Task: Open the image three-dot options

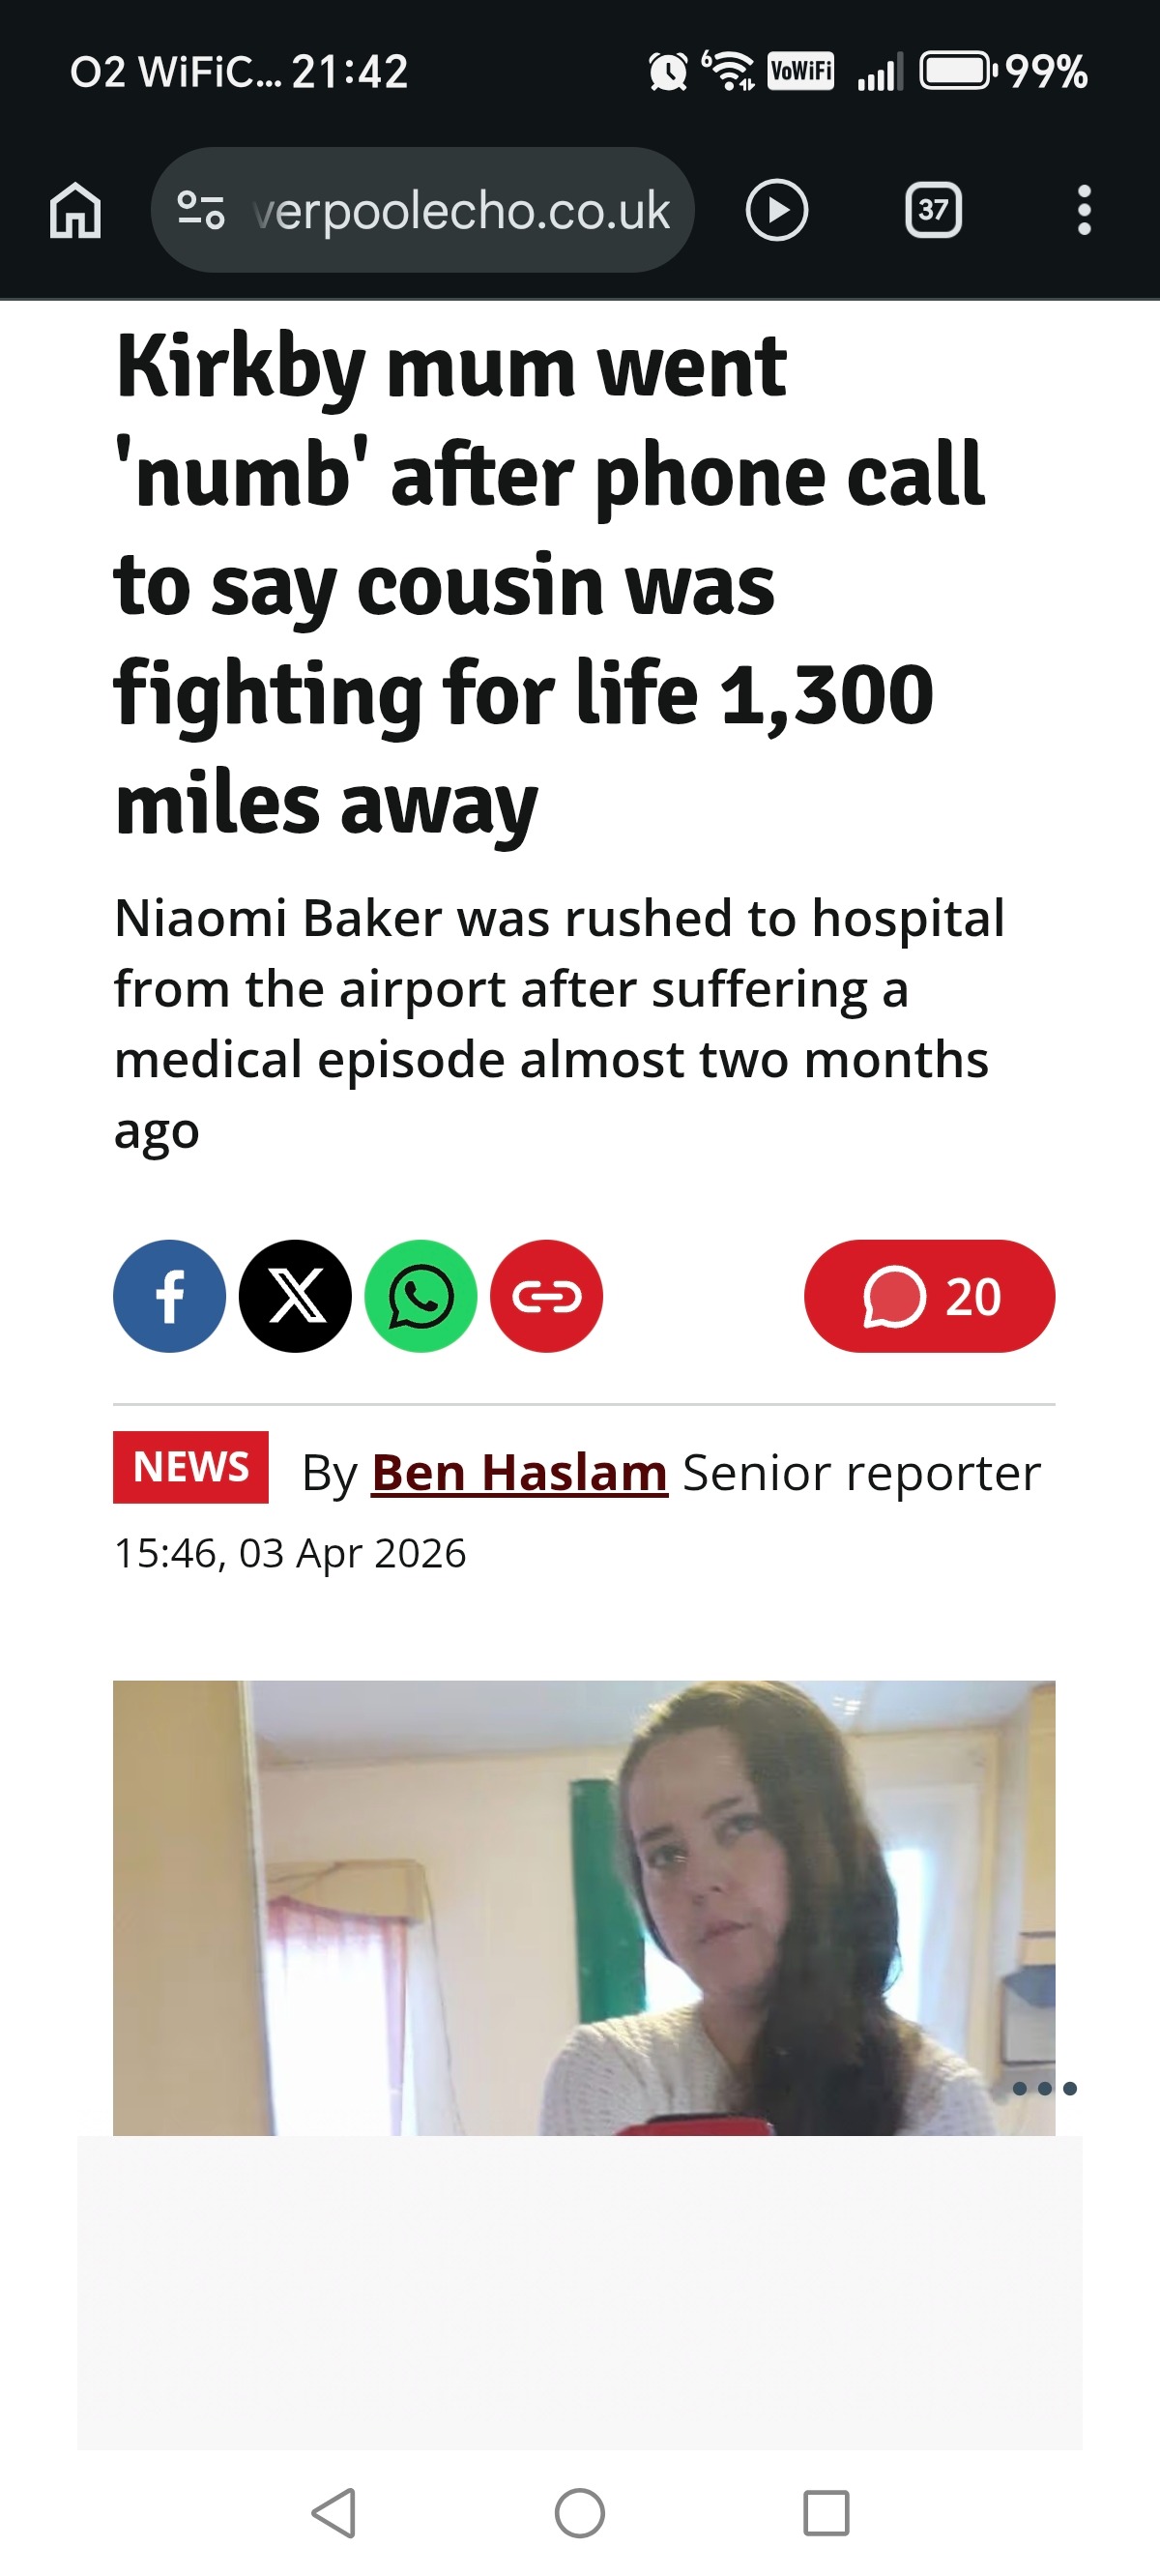Action: [x=1044, y=2088]
